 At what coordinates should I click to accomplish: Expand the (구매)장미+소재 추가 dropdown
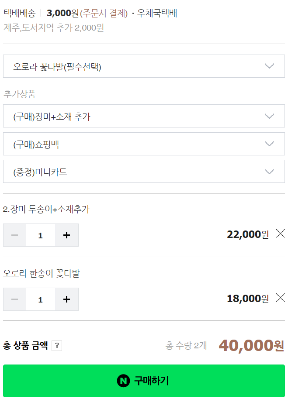[x=144, y=116]
